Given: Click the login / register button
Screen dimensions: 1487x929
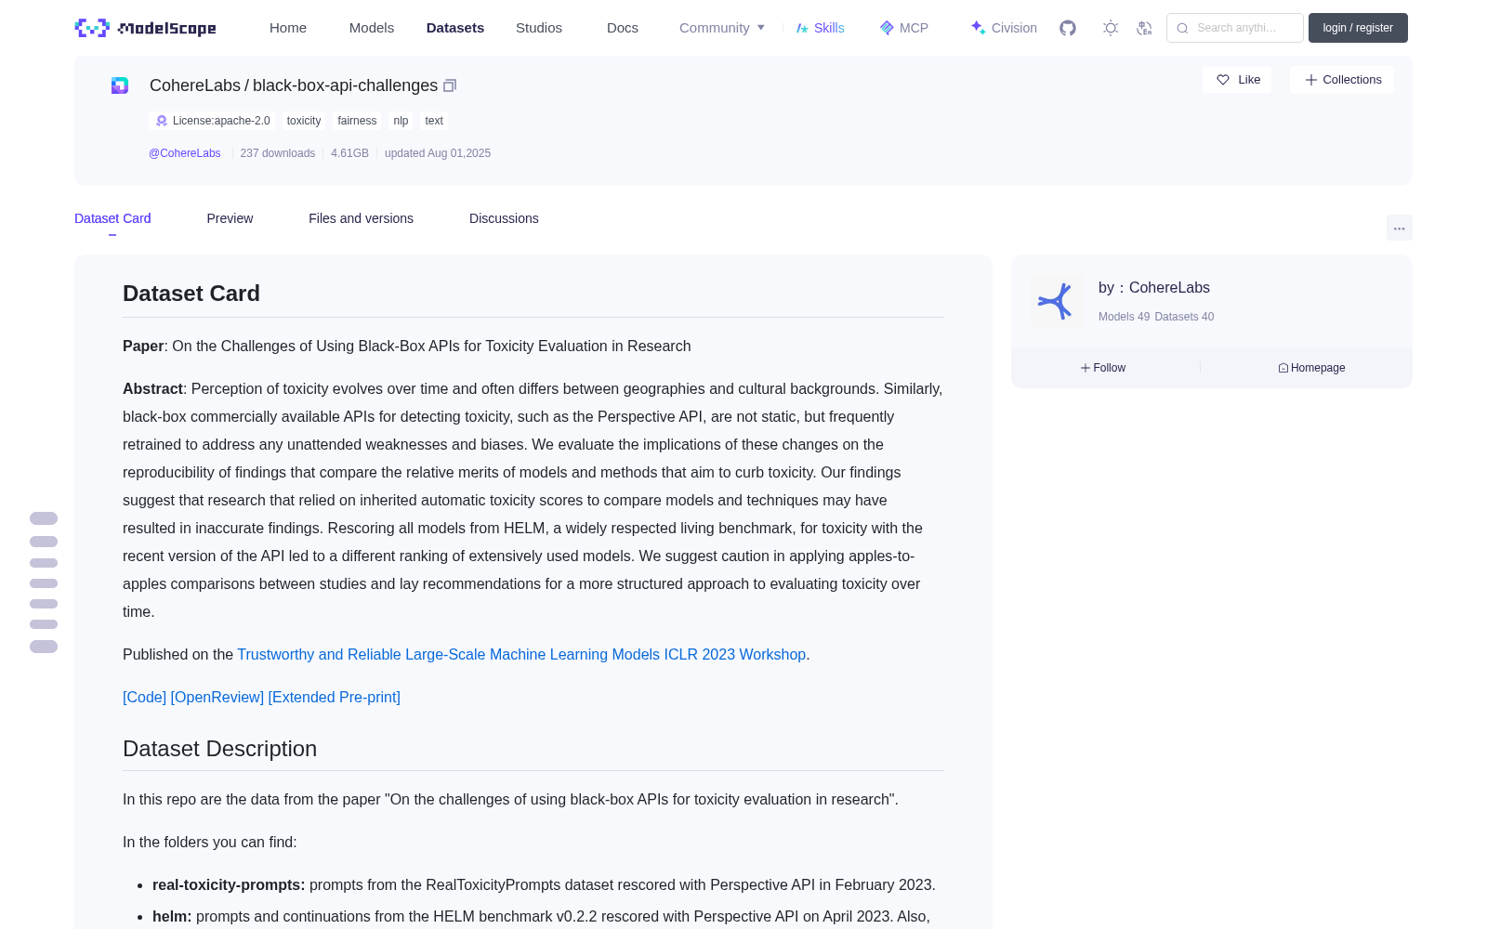Looking at the screenshot, I should [1358, 28].
